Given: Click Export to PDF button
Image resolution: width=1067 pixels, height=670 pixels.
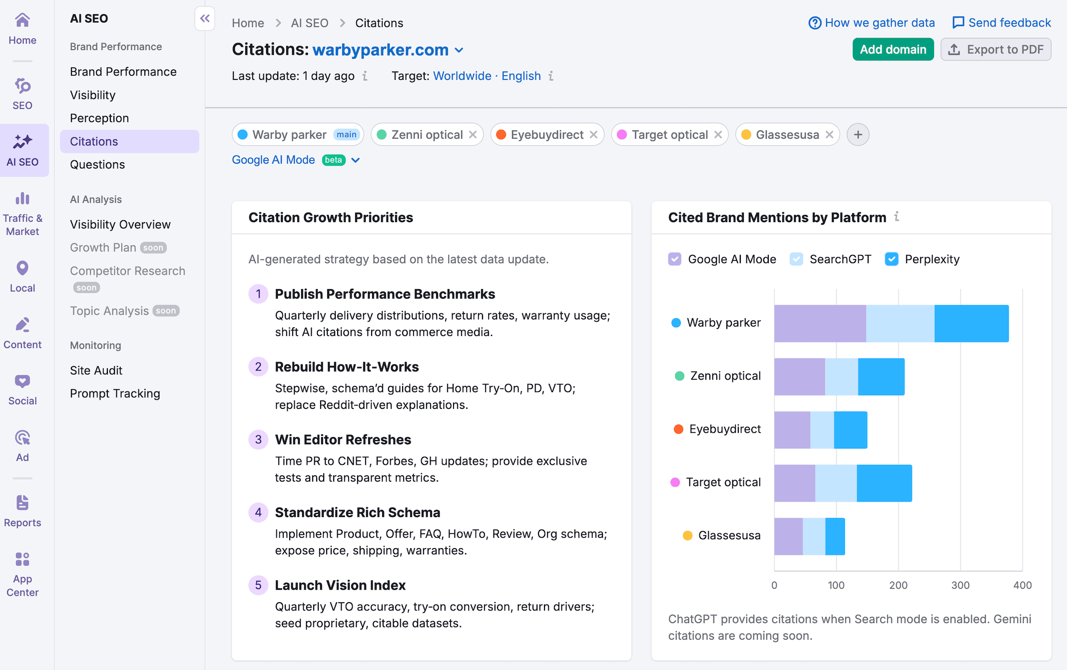Looking at the screenshot, I should pyautogui.click(x=996, y=49).
